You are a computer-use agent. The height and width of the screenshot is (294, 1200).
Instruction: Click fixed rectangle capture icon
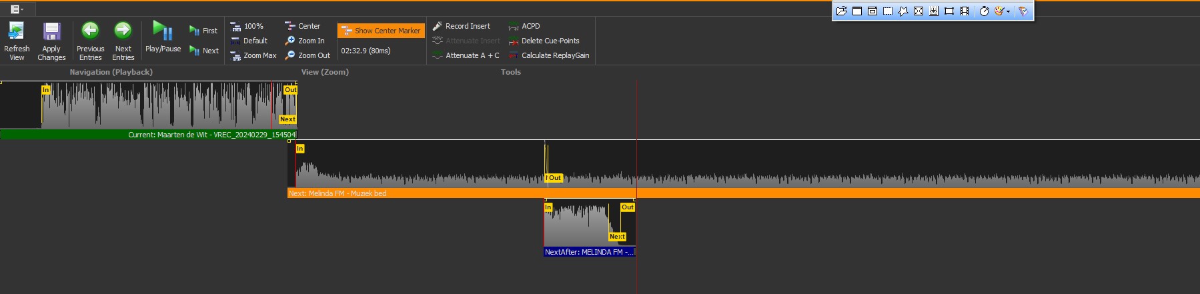click(x=949, y=11)
